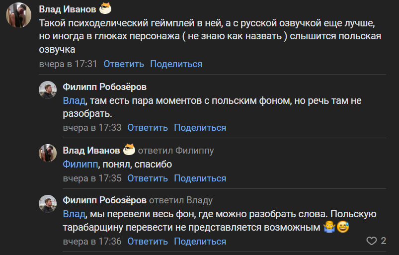399x255 pixels.
Task: Share the top comment posted at 17:31
Action: click(x=176, y=64)
